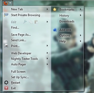Click the red Exit X icon

(6, 88)
